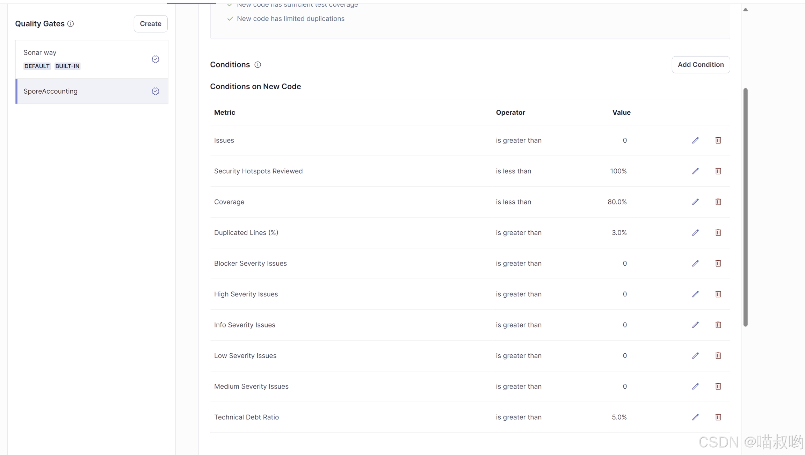Edit the Coverage condition

[695, 202]
